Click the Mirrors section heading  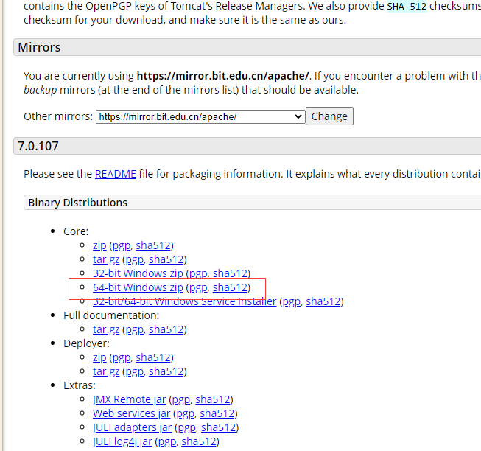click(39, 47)
